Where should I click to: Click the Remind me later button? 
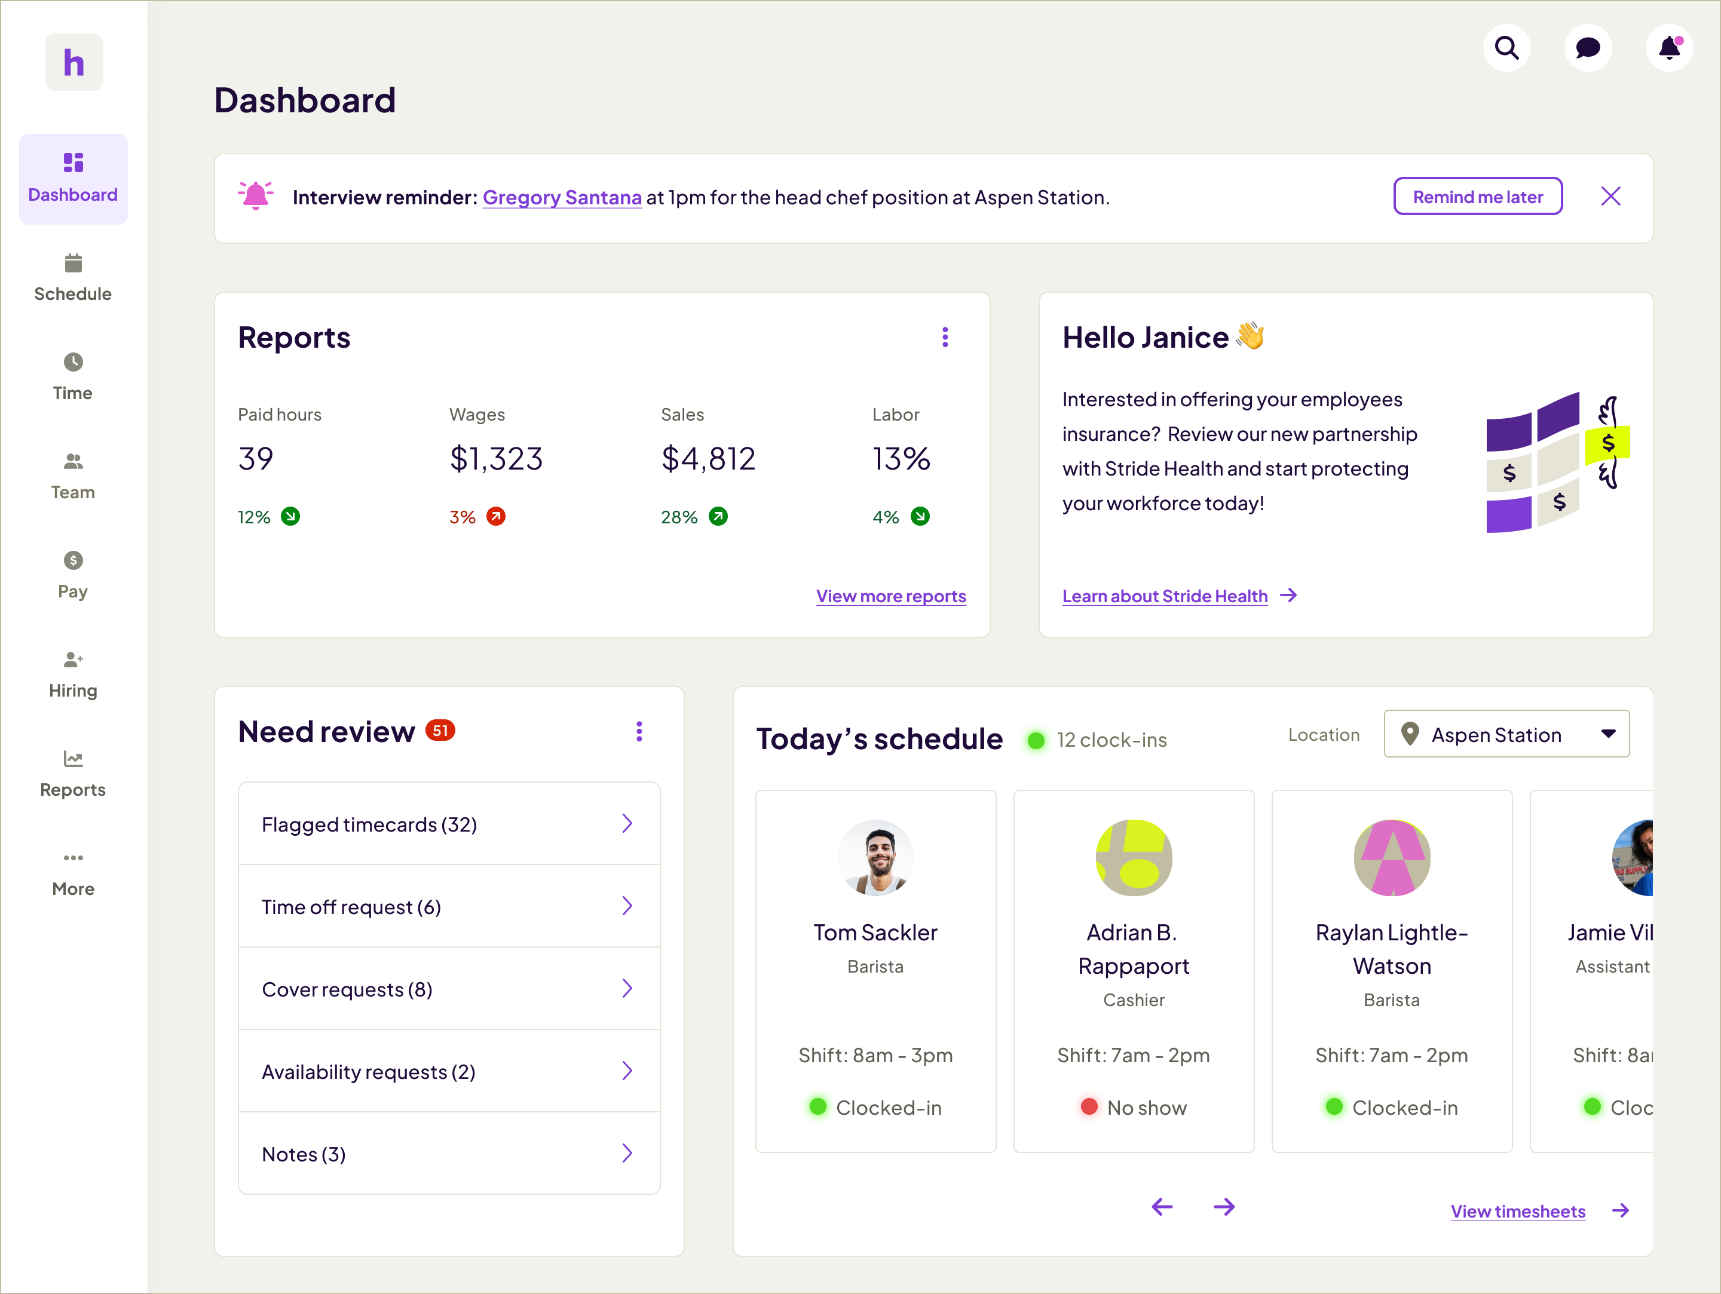[1477, 197]
